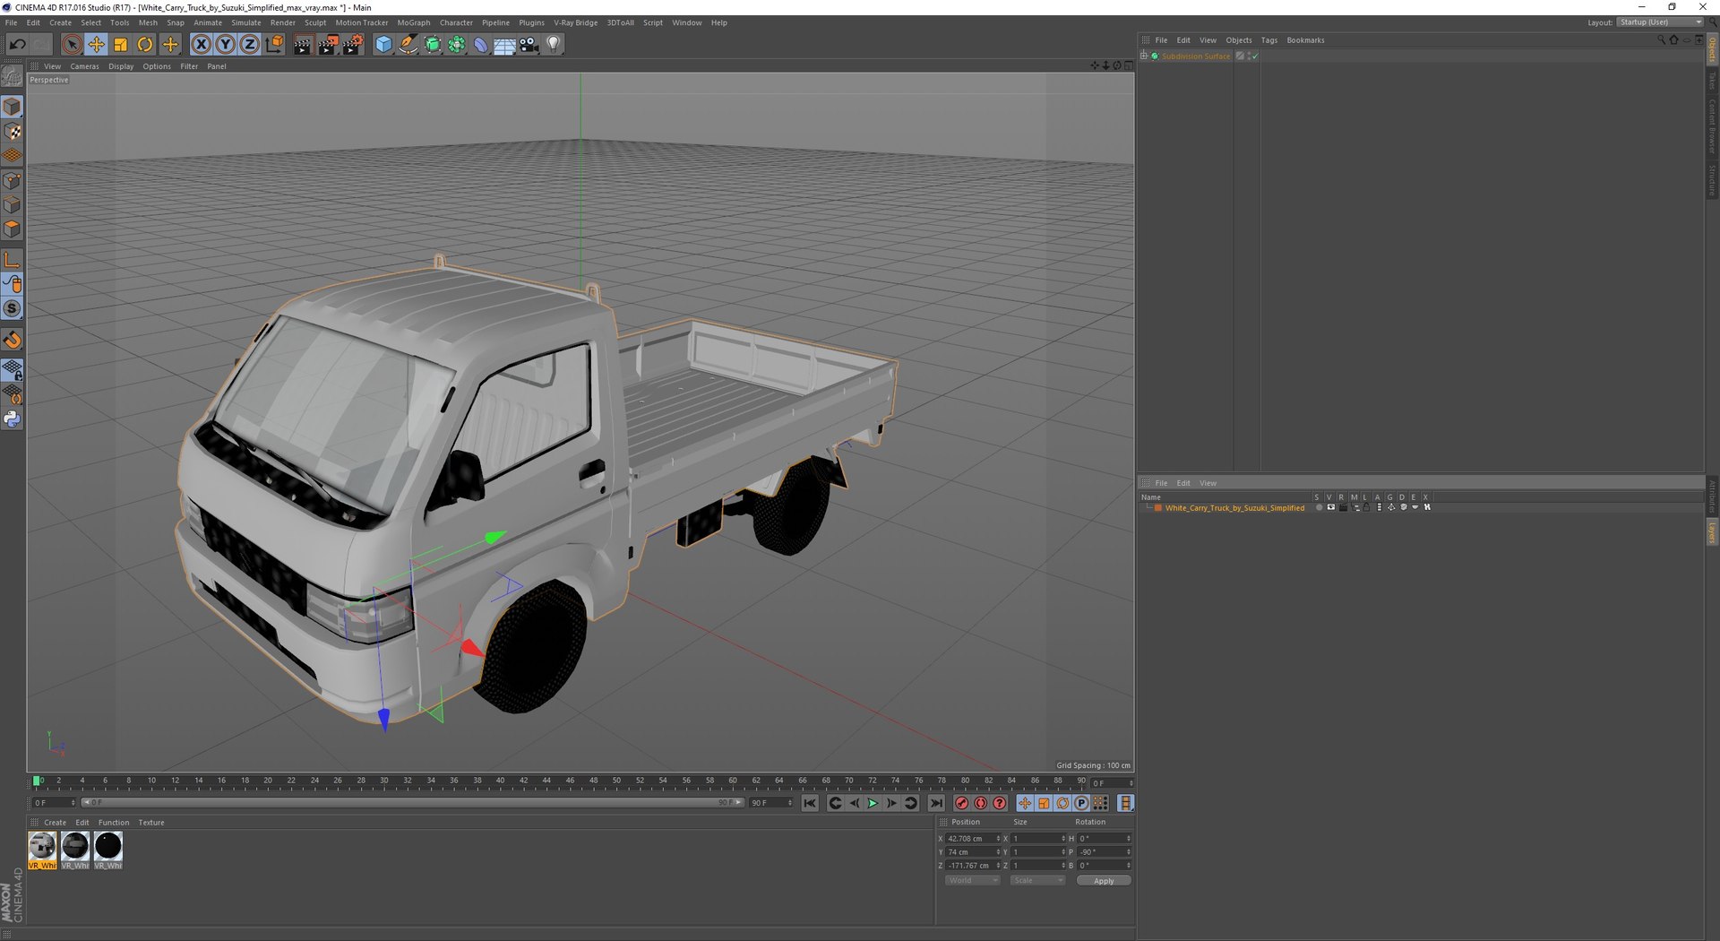Go to end of animation
This screenshot has width=1720, height=941.
936,803
